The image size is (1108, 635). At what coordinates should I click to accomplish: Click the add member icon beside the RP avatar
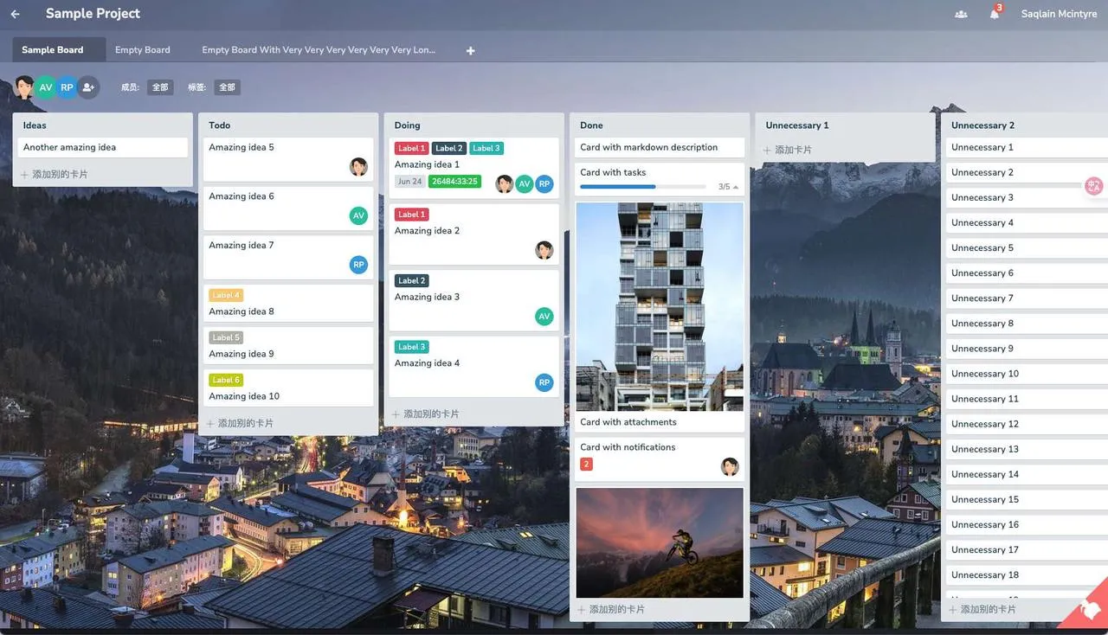(x=88, y=87)
